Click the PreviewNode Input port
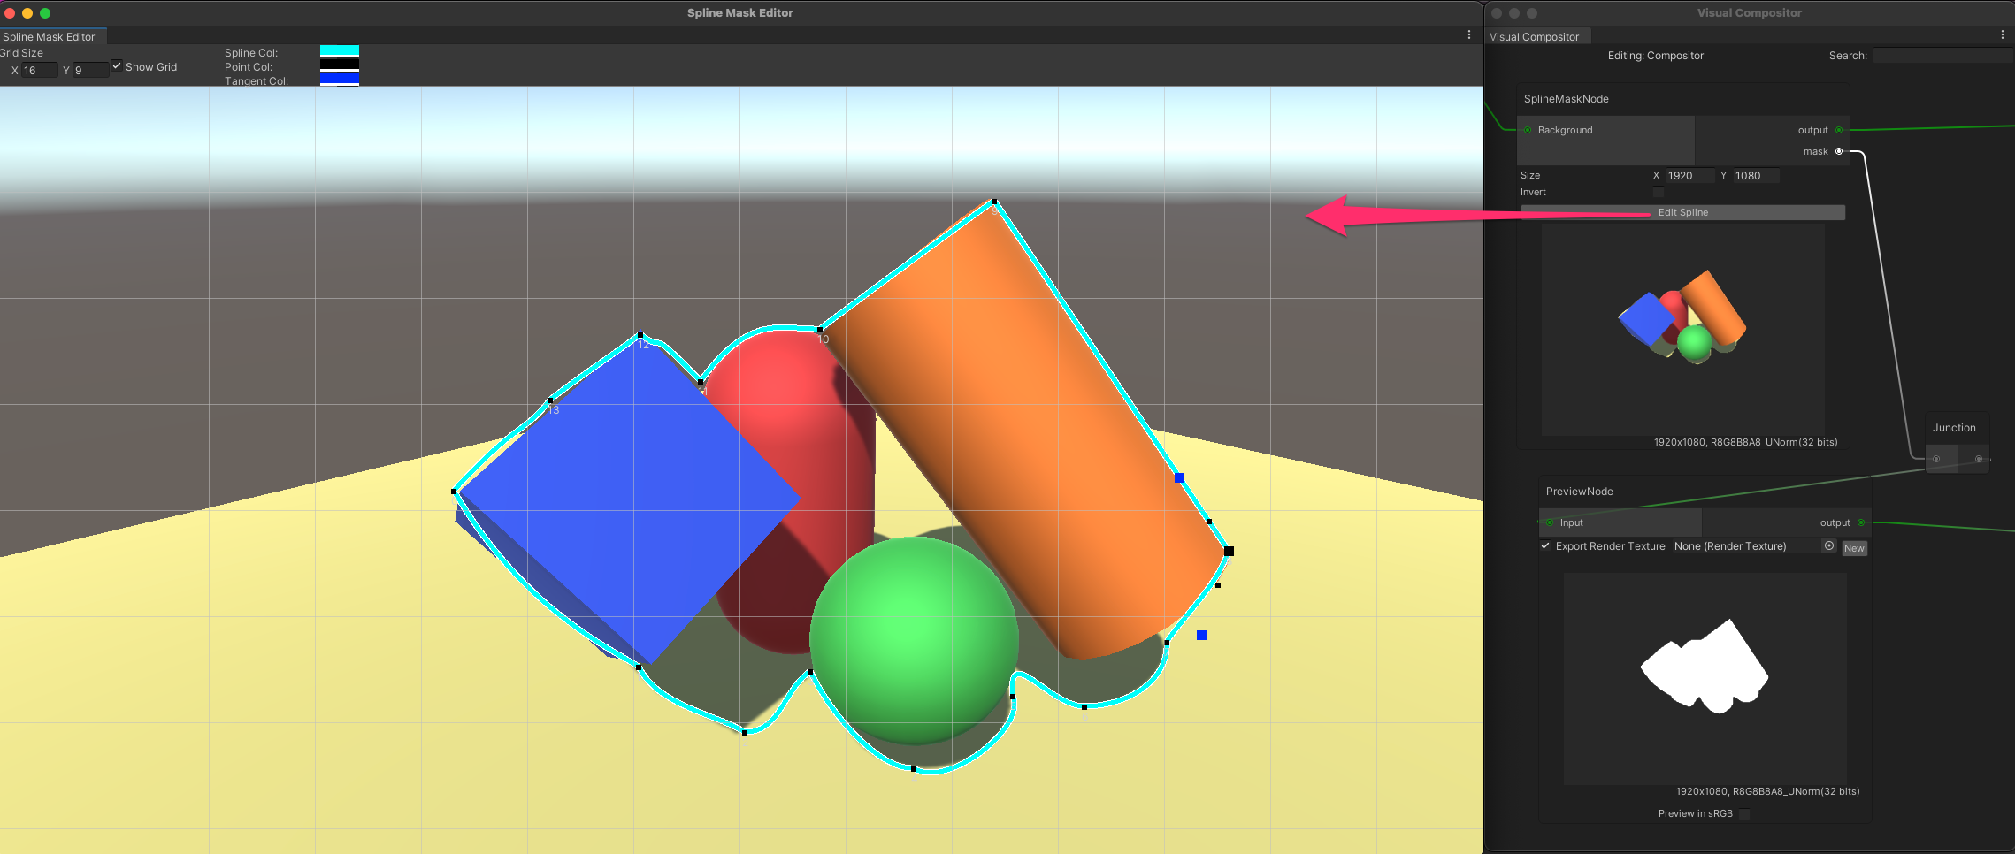Screen dimensions: 2015x854 coord(1550,522)
